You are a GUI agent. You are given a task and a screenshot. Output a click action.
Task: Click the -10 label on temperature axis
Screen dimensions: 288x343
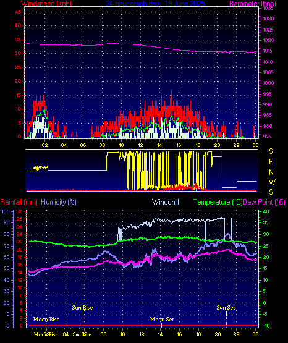click(x=266, y=326)
